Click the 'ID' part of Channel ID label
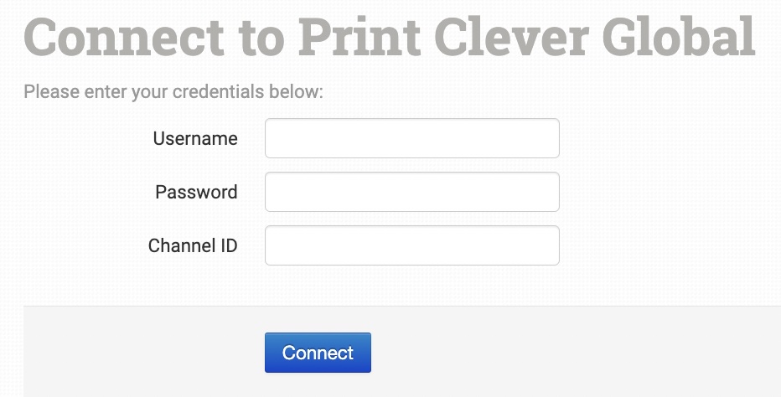 pyautogui.click(x=229, y=245)
